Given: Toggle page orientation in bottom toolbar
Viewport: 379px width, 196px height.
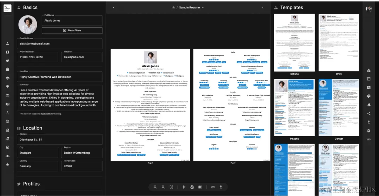Looking at the screenshot, I should click(x=184, y=187).
